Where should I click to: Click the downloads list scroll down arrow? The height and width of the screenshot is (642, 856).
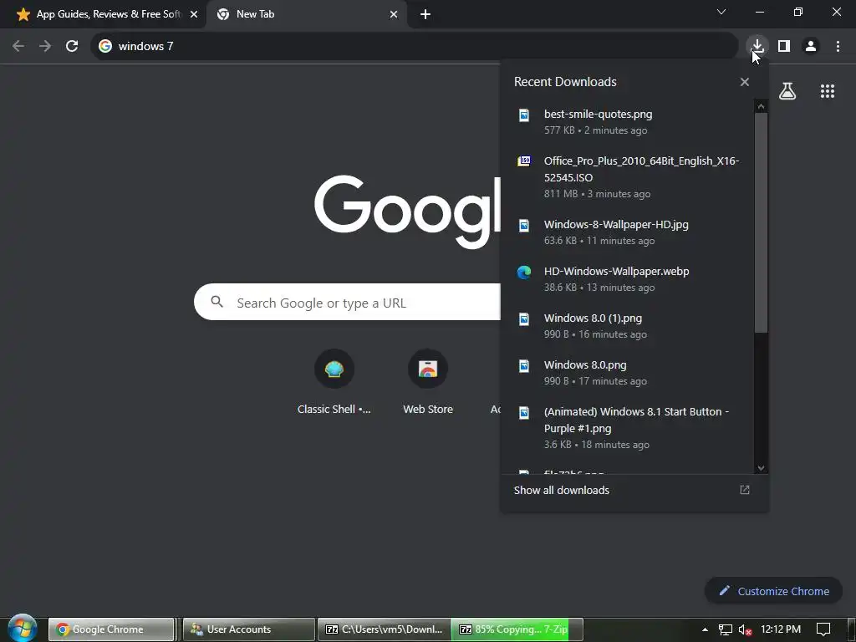coord(761,468)
